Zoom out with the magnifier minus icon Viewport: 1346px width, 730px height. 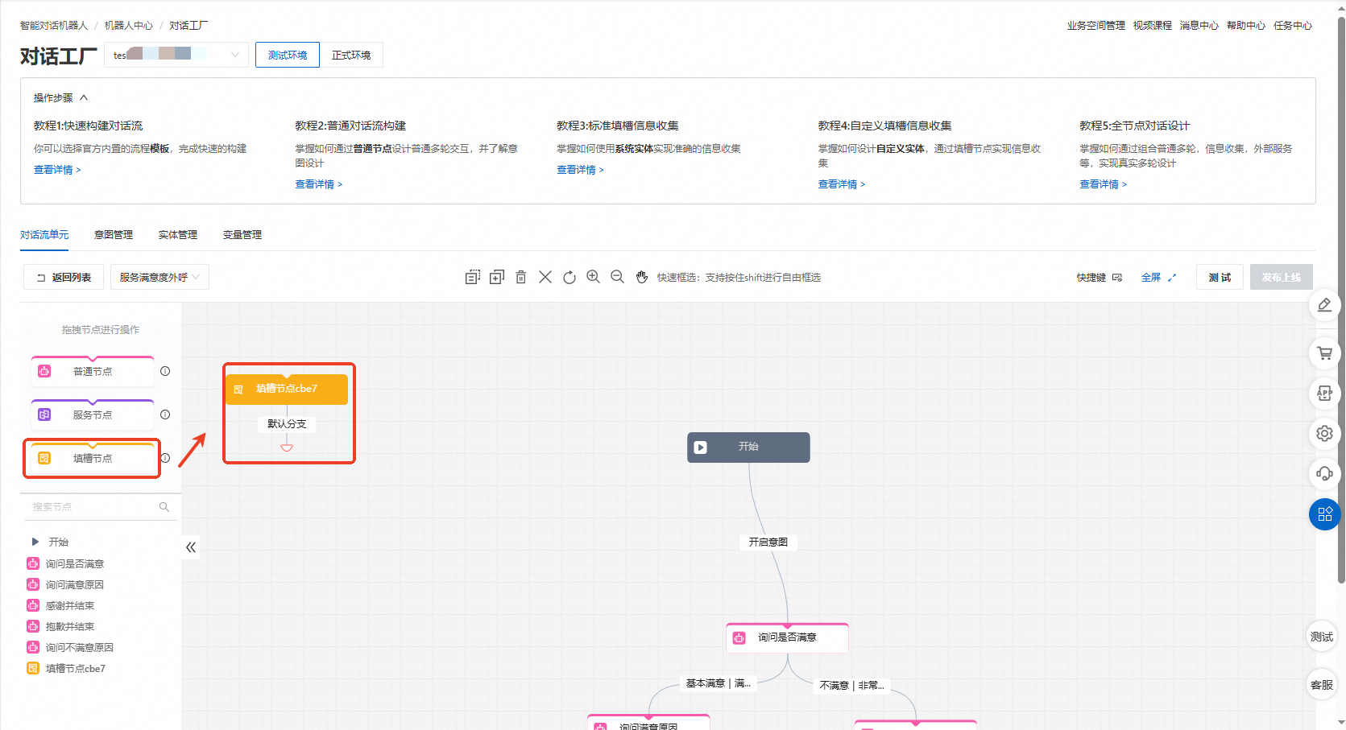coord(618,277)
